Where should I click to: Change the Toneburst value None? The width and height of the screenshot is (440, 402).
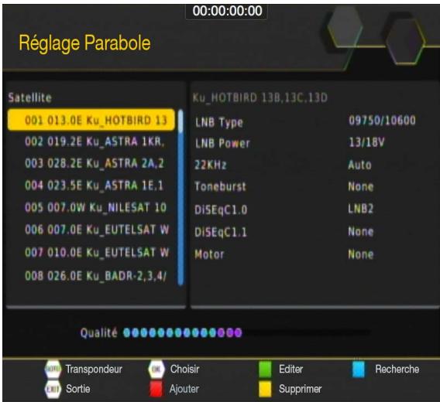click(x=361, y=186)
